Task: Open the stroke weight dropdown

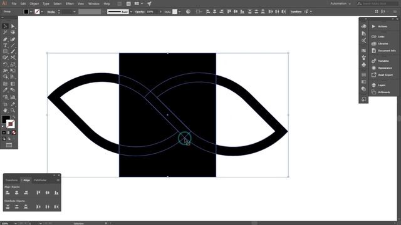Action: click(75, 12)
